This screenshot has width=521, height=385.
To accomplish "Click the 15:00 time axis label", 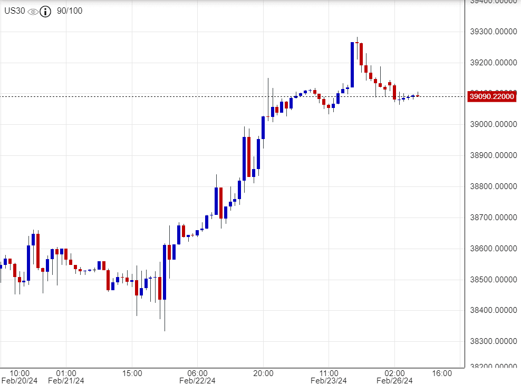I will coord(132,373).
